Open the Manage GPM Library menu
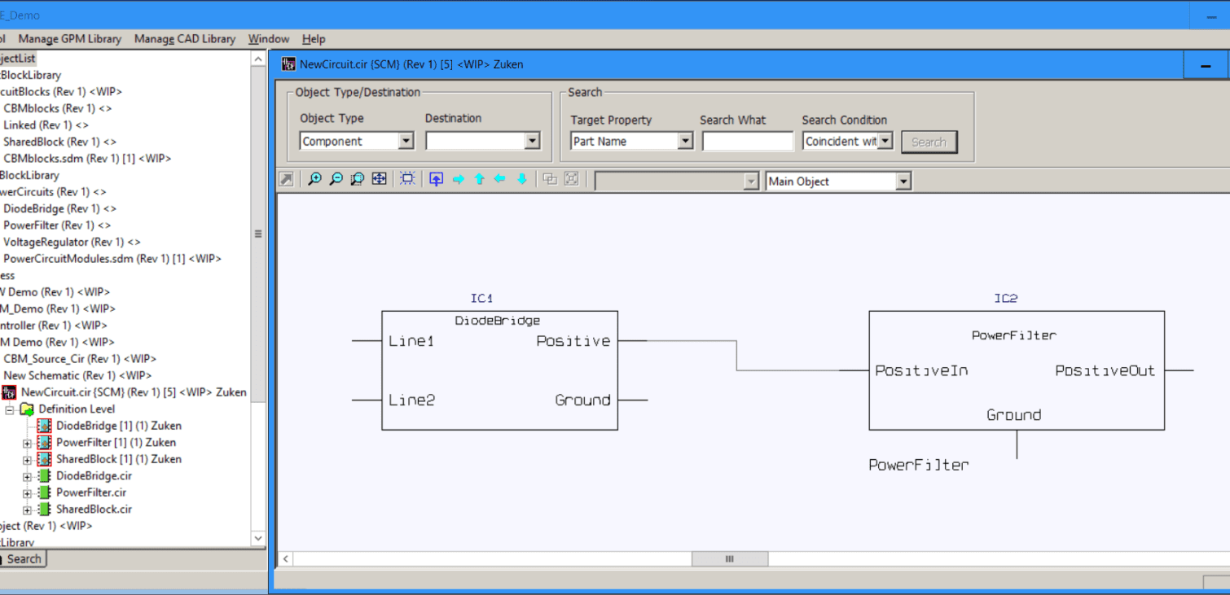This screenshot has height=595, width=1230. [x=70, y=38]
